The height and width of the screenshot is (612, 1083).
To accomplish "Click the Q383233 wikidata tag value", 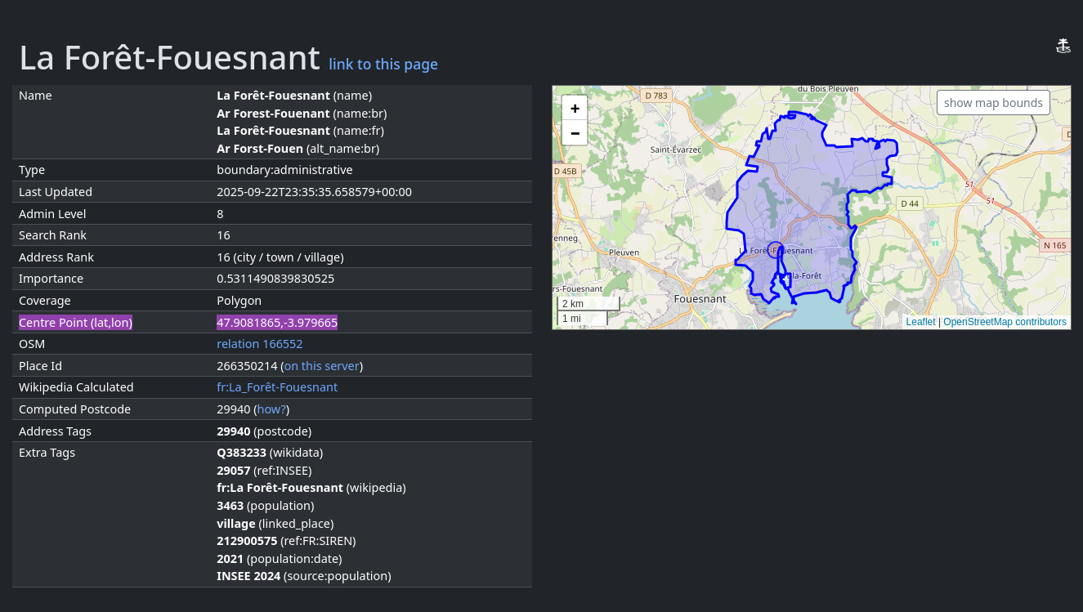I will (241, 453).
